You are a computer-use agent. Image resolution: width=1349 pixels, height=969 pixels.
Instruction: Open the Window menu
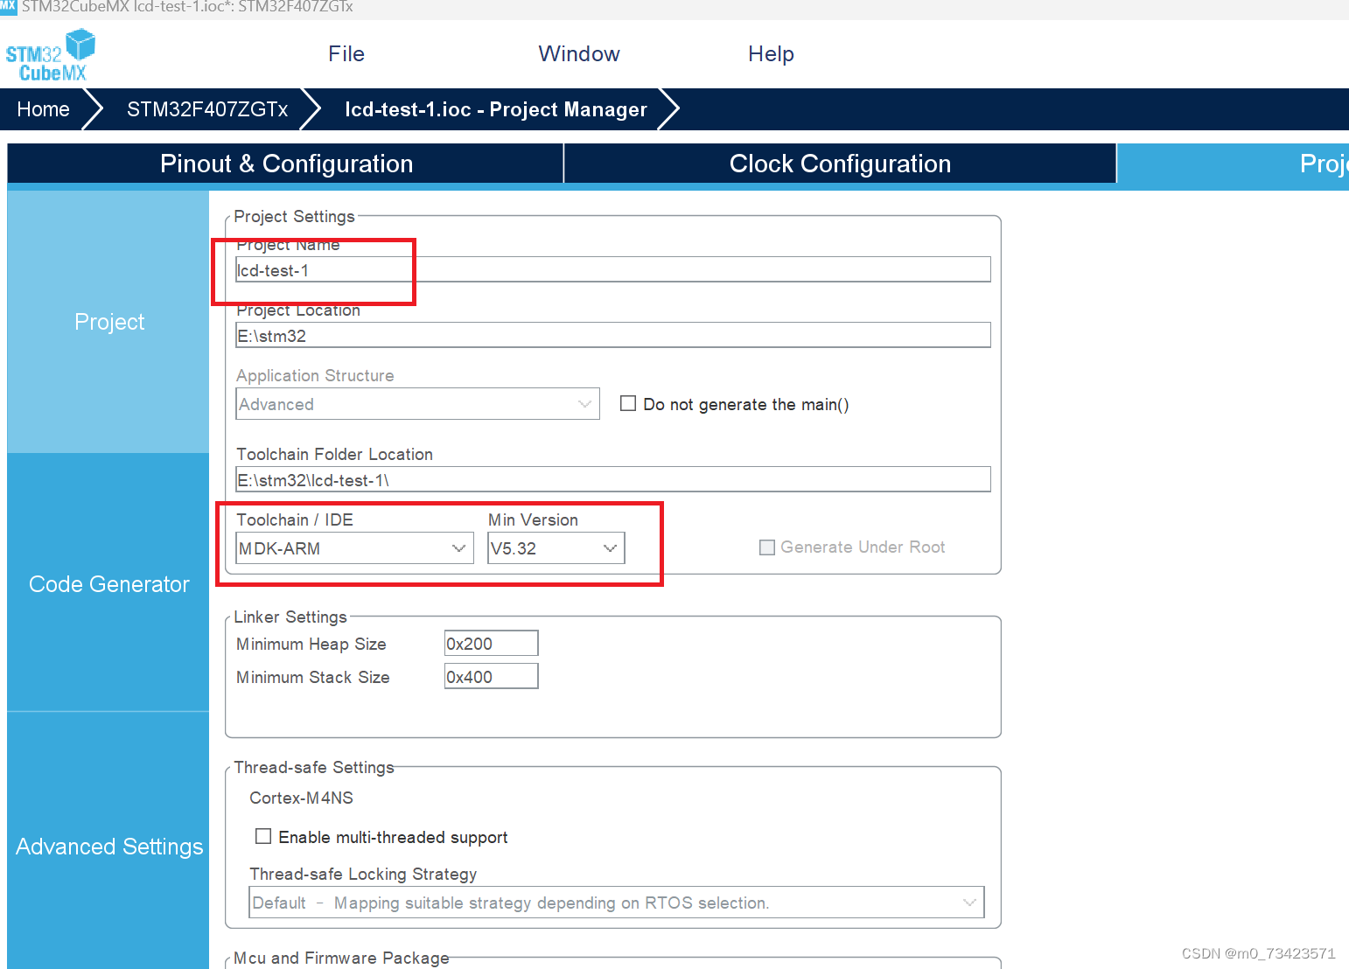(579, 54)
